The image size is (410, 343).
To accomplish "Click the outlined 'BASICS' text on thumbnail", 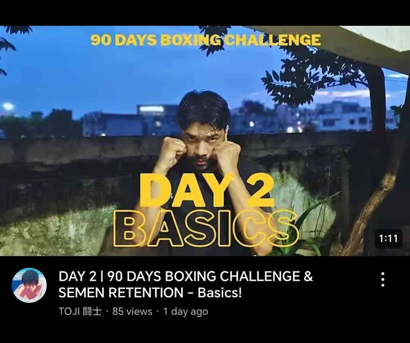I will pos(206,228).
